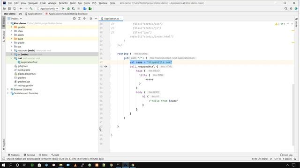This screenshot has height=168, width=300.
Task: Open the Refactor menu
Action: click(x=63, y=3)
